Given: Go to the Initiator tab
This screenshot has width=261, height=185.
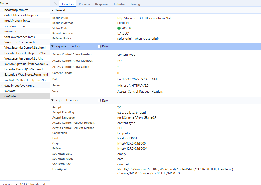Looking at the screenshot, I should 119,4.
